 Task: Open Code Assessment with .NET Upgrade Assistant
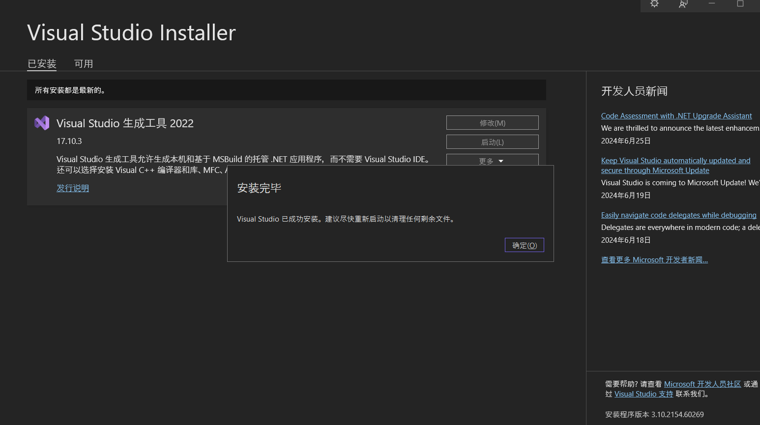click(x=676, y=116)
